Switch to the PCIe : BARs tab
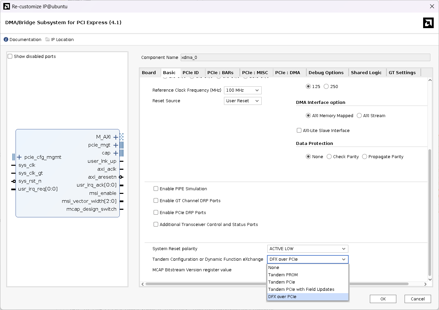 220,72
